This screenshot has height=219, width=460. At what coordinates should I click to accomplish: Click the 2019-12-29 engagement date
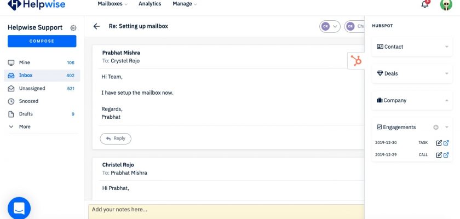click(386, 155)
